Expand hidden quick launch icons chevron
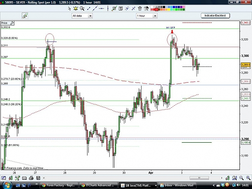Image resolution: width=252 pixels, height=189 pixels. click(36, 184)
